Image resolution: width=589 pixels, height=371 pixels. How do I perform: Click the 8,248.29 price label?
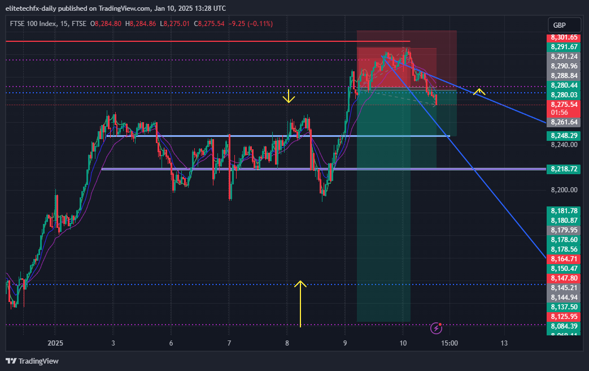point(564,136)
